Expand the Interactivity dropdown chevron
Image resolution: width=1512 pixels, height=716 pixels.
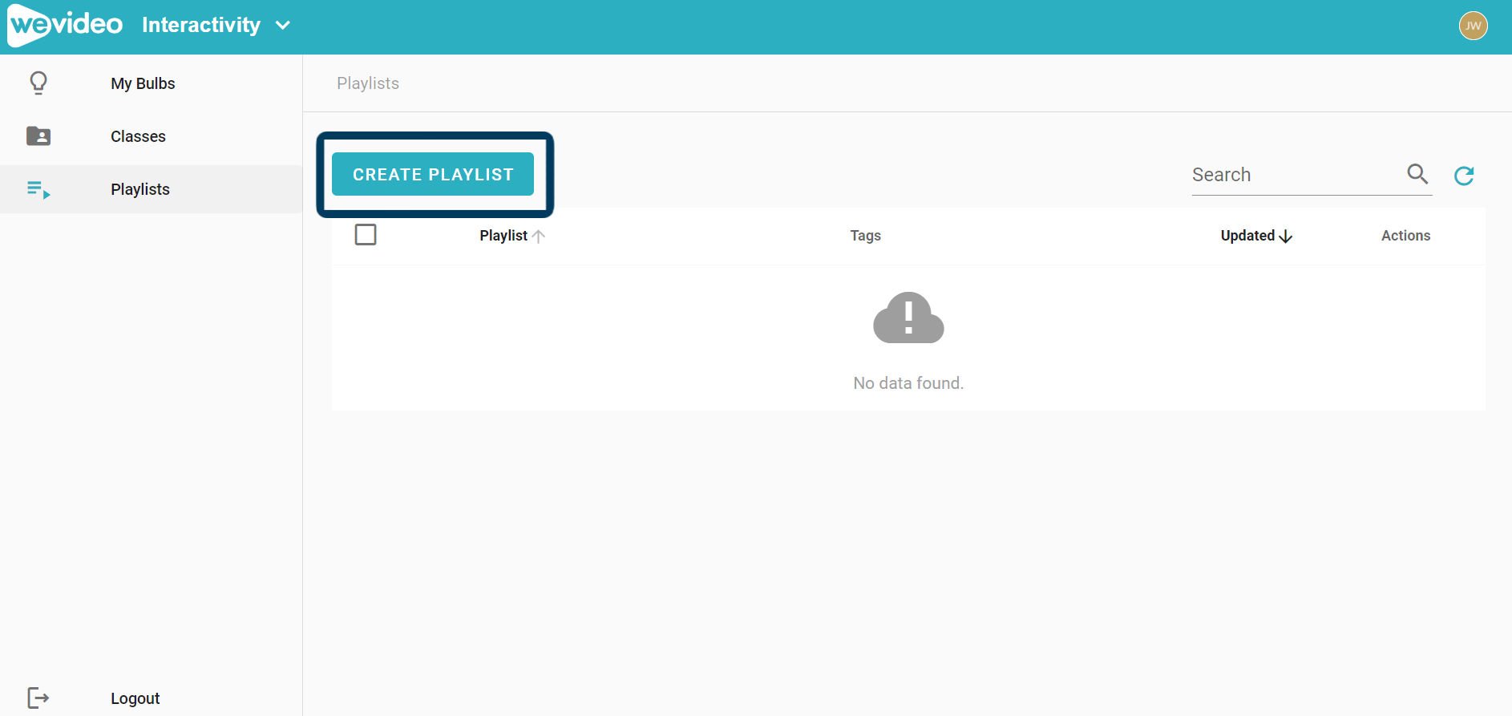(283, 26)
